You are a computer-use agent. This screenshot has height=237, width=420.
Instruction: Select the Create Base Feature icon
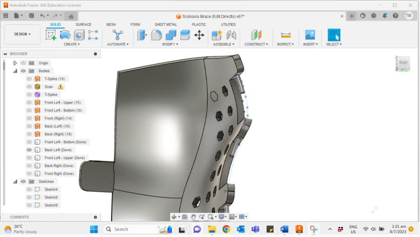[x=93, y=35]
